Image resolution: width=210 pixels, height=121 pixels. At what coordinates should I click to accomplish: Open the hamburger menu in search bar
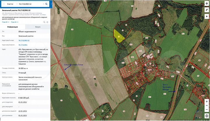(x=3, y=4)
